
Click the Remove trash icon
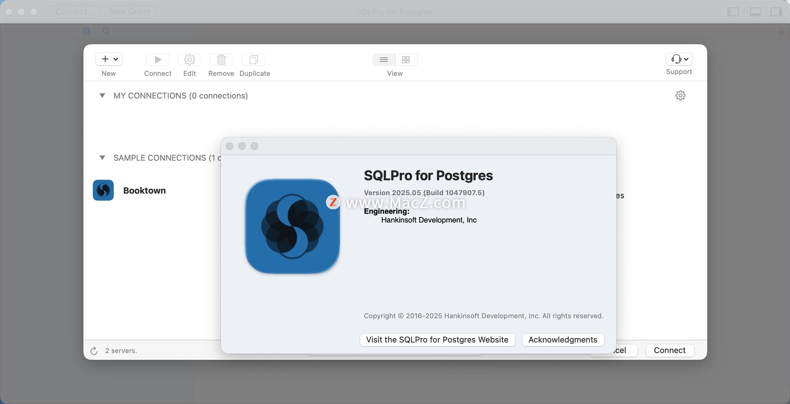221,60
